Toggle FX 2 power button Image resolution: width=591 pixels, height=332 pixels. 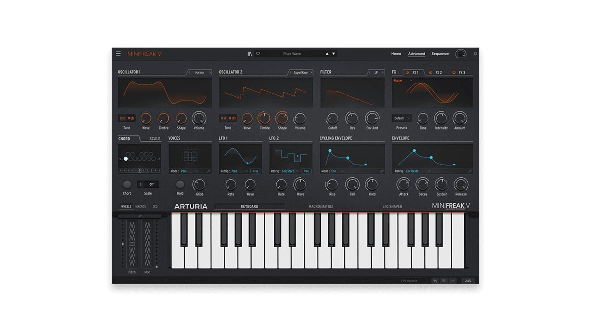tap(431, 73)
